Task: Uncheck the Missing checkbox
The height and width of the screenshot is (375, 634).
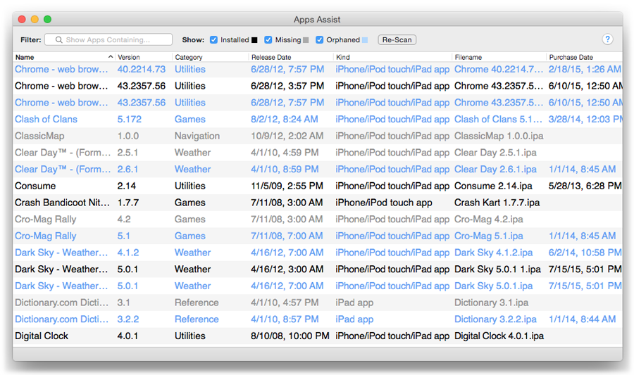Action: point(268,39)
